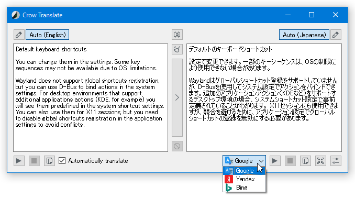Stop source text speech

(34, 161)
